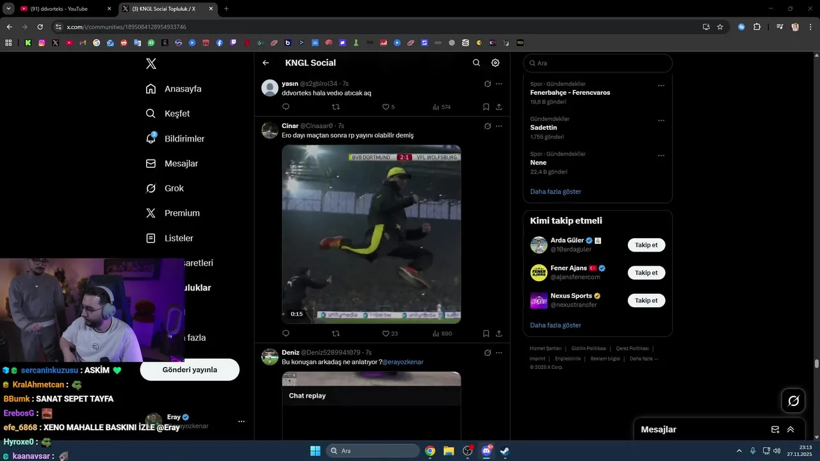Bookmark yasın's post
Viewport: 820px width, 461px height.
coord(486,107)
